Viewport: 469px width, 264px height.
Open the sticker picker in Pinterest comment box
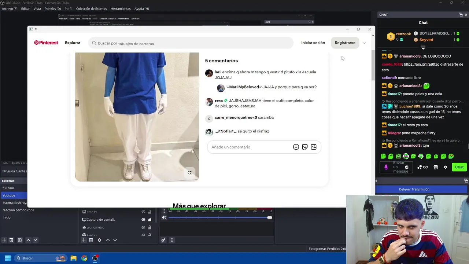(305, 147)
